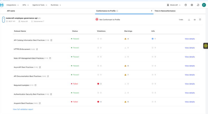This screenshot has height=114, width=208.
Task: Open the Mulecraft organization dropdown
Action: (x=174, y=5)
